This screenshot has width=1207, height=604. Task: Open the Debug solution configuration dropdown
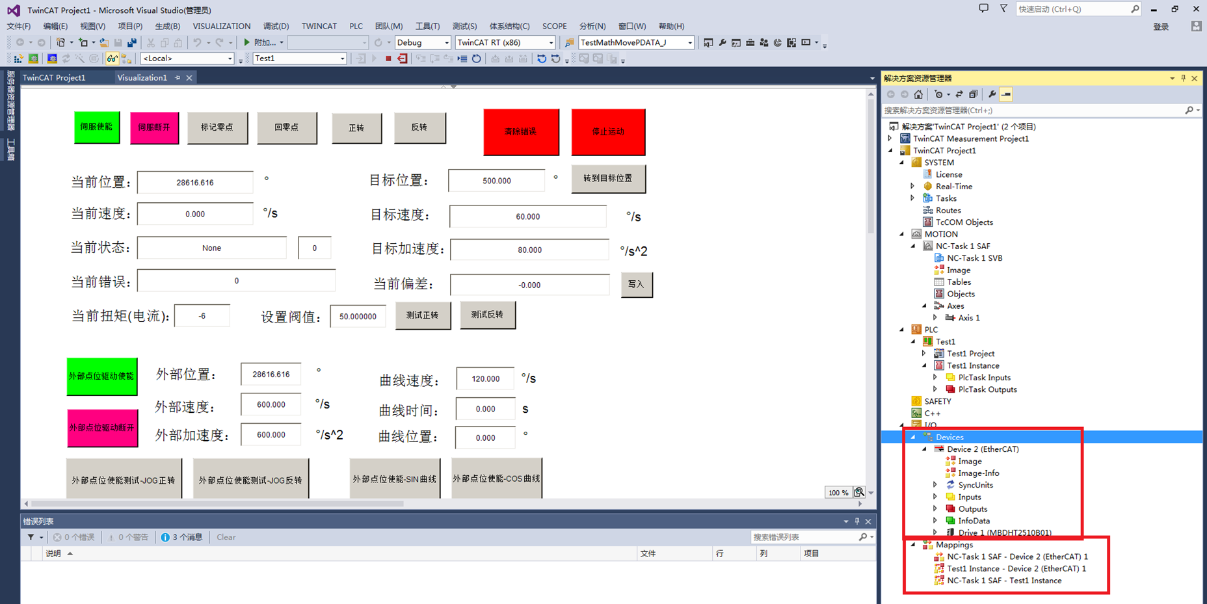445,42
